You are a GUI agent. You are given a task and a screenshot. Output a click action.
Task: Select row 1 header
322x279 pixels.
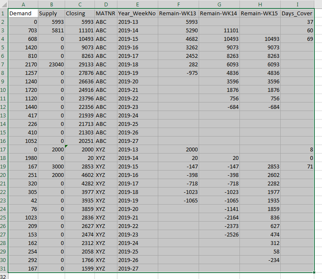(x=4, y=13)
